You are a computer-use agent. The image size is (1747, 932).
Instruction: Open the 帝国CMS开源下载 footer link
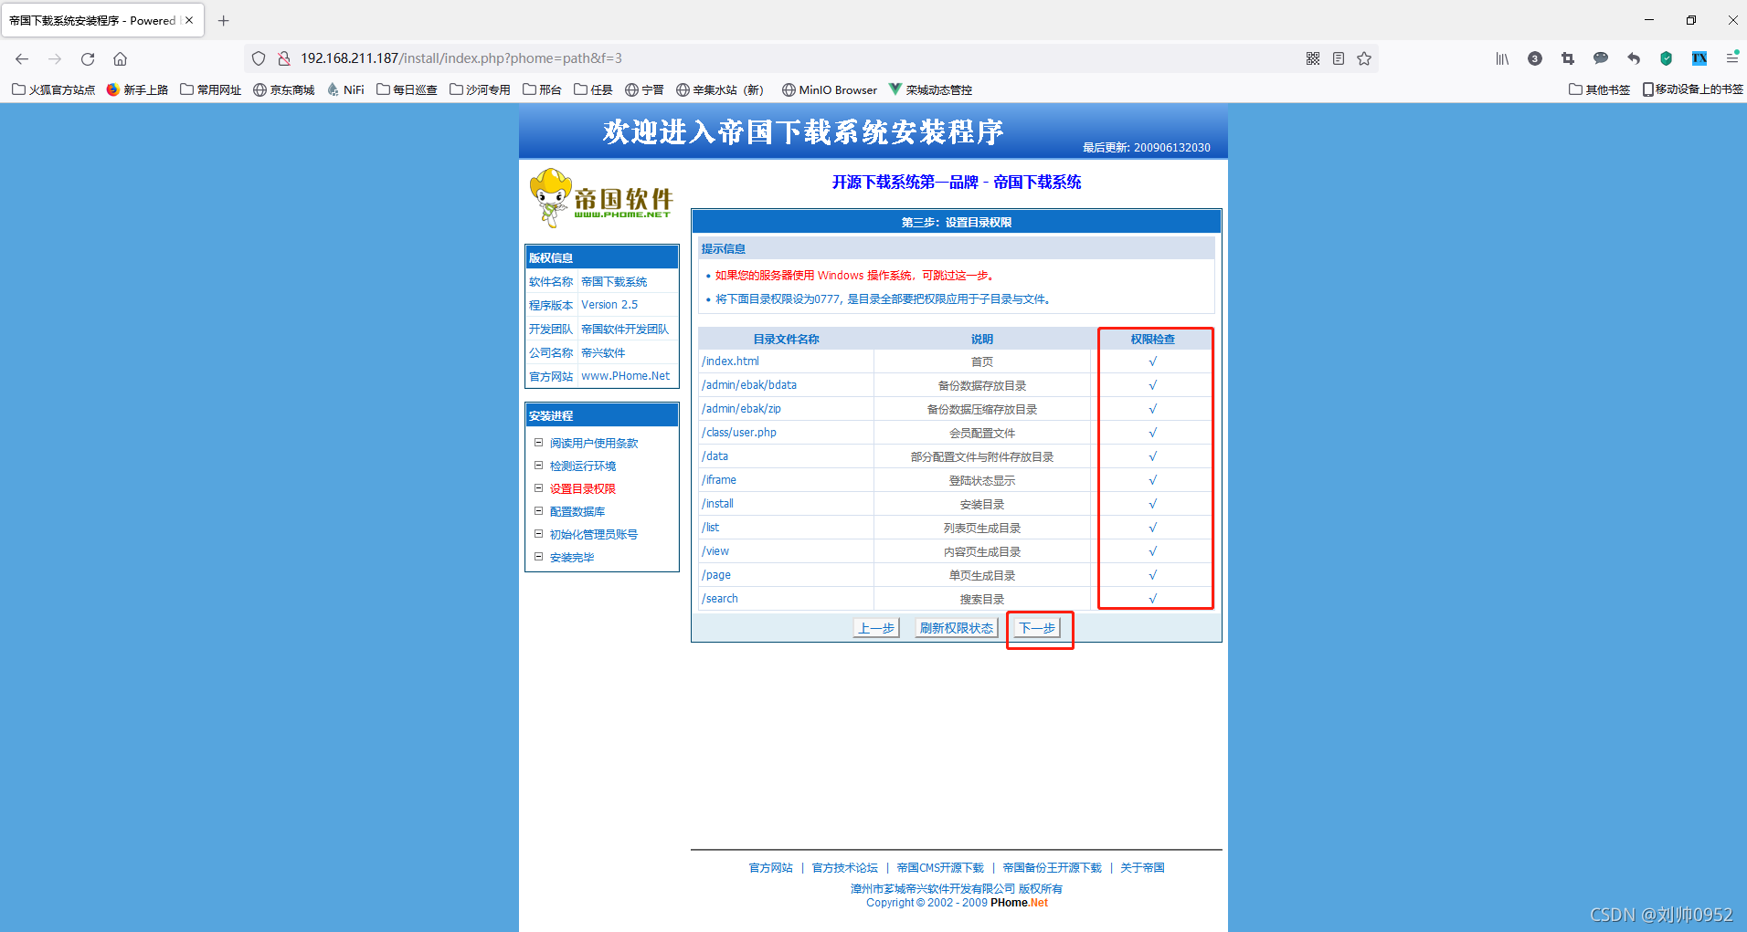941,867
